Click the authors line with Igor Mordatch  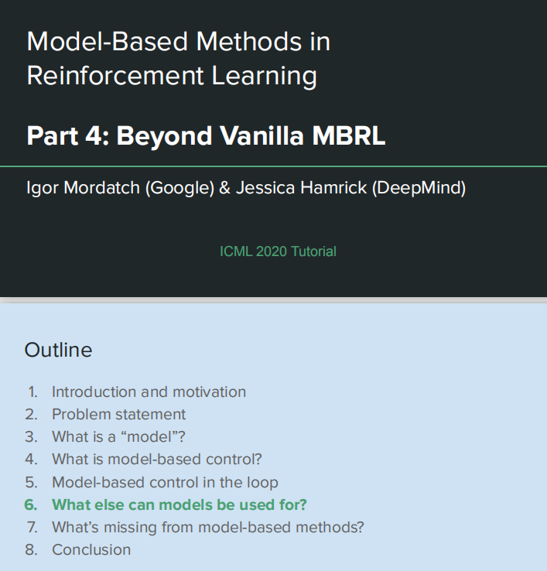[246, 188]
